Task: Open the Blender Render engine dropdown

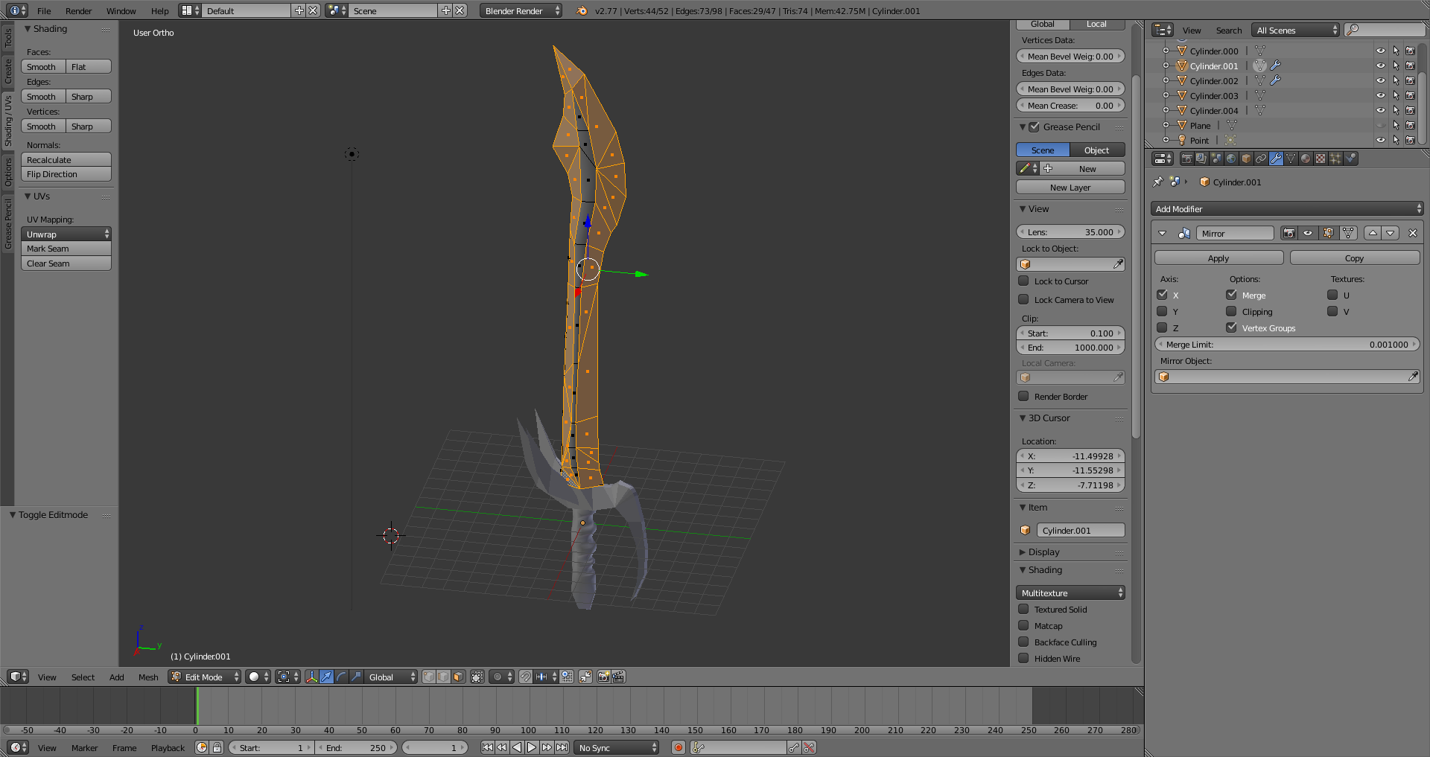Action: [521, 10]
